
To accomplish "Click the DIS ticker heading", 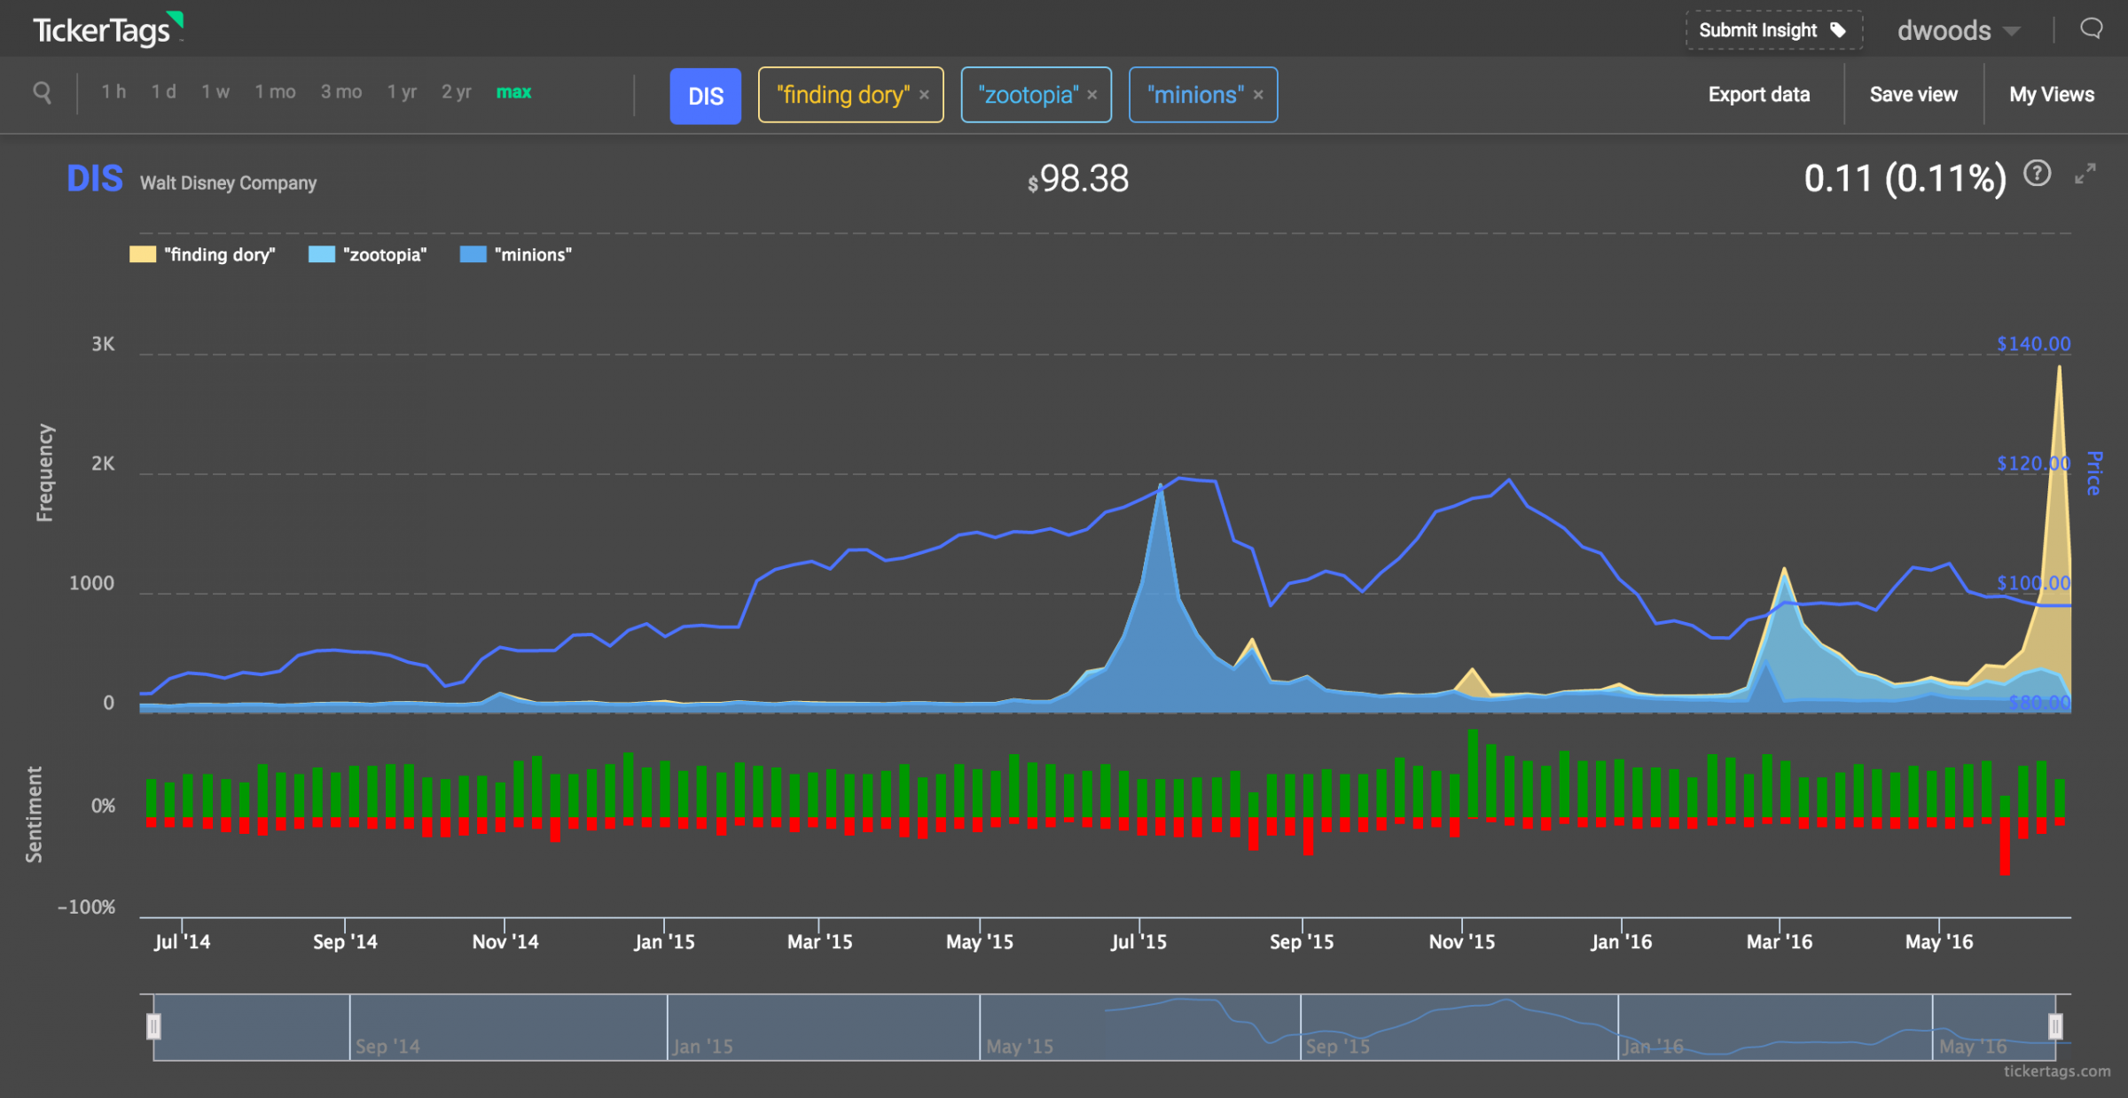I will tap(95, 179).
